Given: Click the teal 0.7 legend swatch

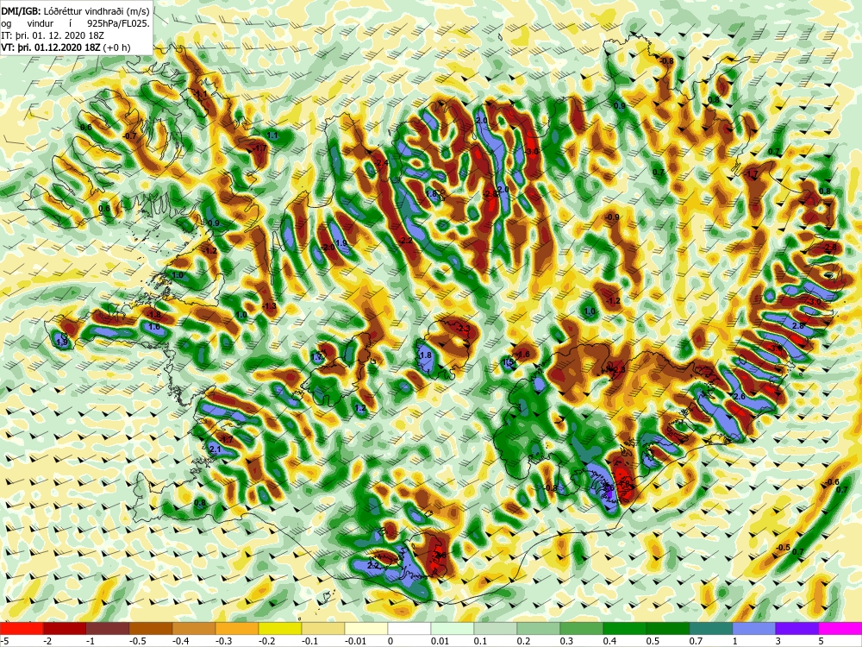Looking at the screenshot, I should tap(711, 628).
